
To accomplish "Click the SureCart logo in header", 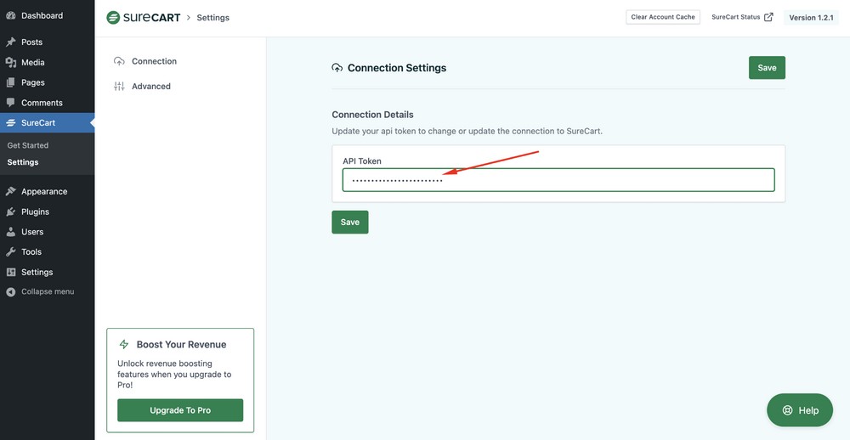I will click(x=143, y=17).
